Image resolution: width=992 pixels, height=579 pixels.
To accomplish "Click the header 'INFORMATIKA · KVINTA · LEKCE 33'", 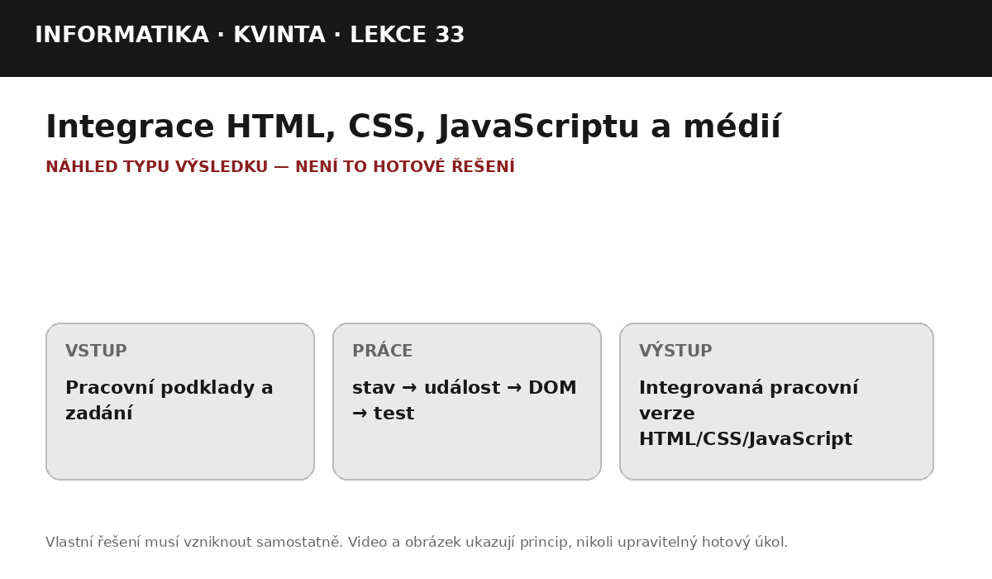I will tap(250, 36).
